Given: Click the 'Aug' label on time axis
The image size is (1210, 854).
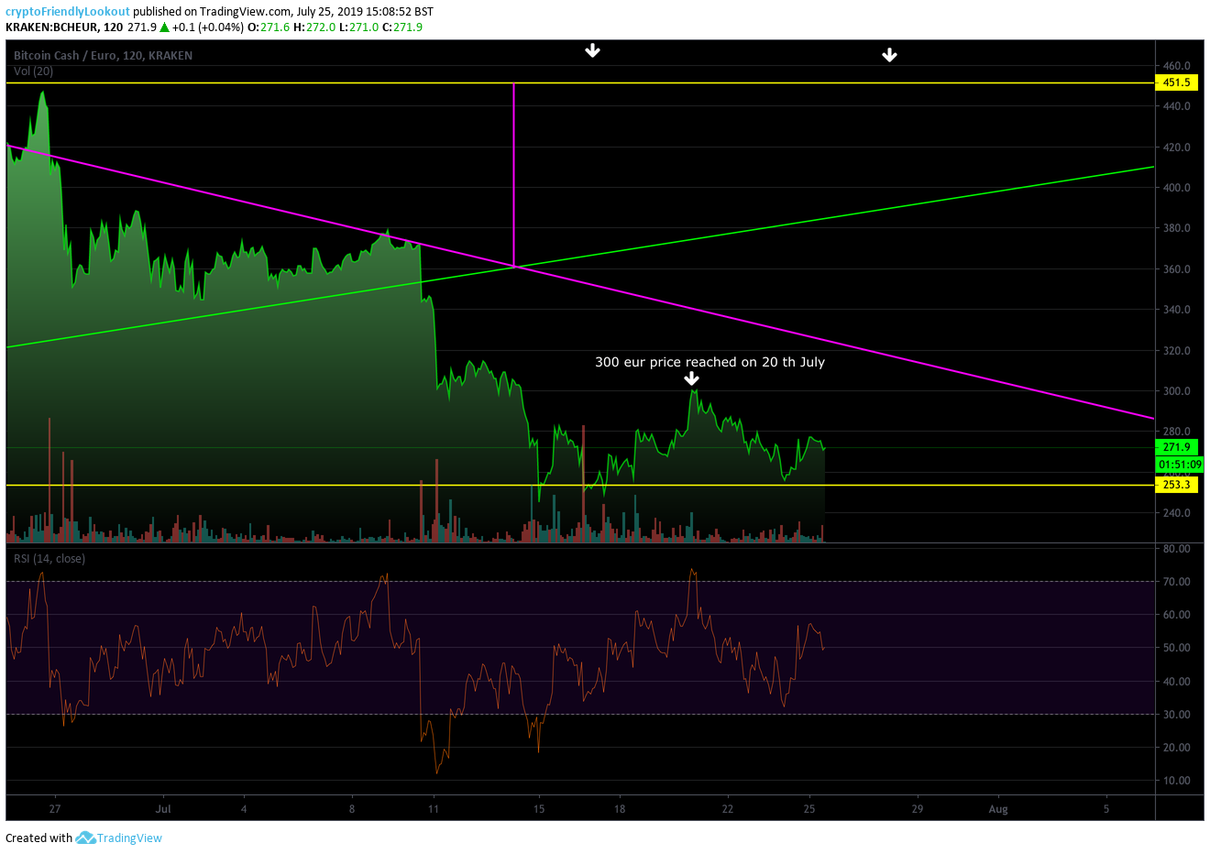Looking at the screenshot, I should [x=998, y=809].
